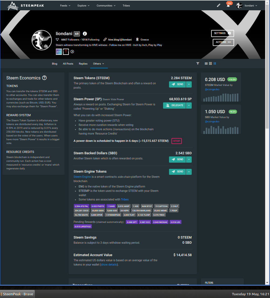The image size is (270, 298).
Task: Click the filter funnel icon
Action: pos(198,63)
